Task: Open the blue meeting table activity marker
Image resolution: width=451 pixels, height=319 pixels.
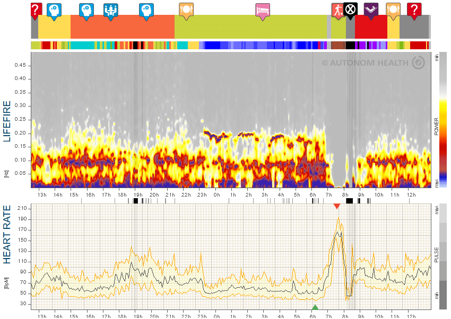Action: pyautogui.click(x=111, y=12)
